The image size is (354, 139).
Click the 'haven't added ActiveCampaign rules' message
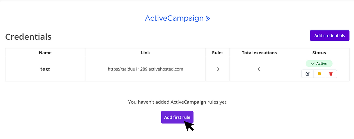pos(177,102)
